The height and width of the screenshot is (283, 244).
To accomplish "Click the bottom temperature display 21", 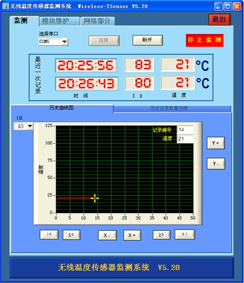I will [177, 83].
